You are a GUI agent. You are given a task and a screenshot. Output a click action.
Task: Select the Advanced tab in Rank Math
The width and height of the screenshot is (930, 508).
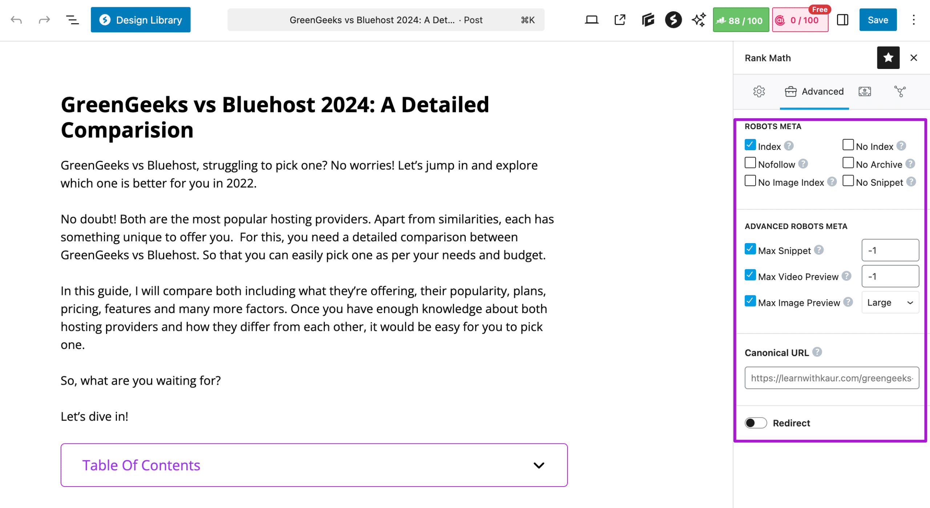click(x=814, y=91)
